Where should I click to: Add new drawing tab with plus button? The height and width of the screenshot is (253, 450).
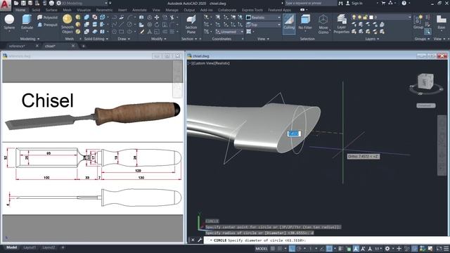tap(84, 46)
